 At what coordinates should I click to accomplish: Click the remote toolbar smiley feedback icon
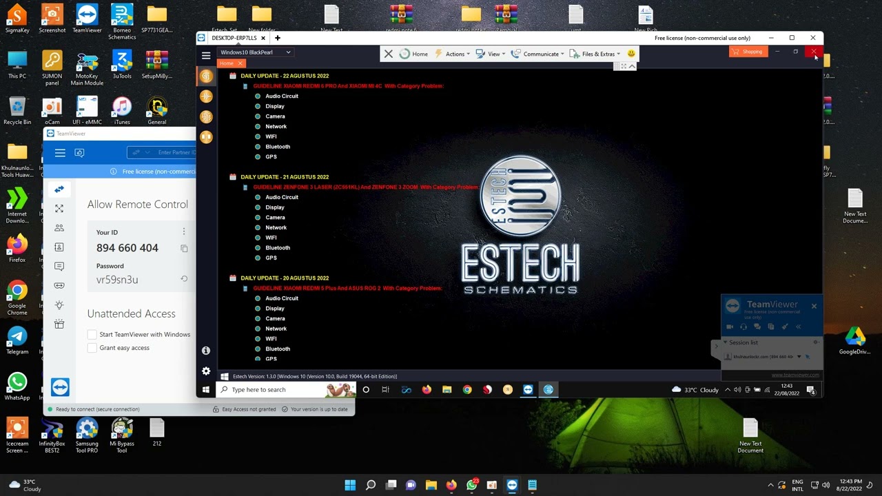tap(630, 54)
